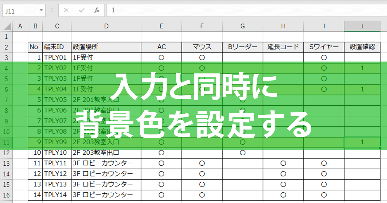Click the 'No' header cell
The image size is (387, 203).
(x=35, y=47)
